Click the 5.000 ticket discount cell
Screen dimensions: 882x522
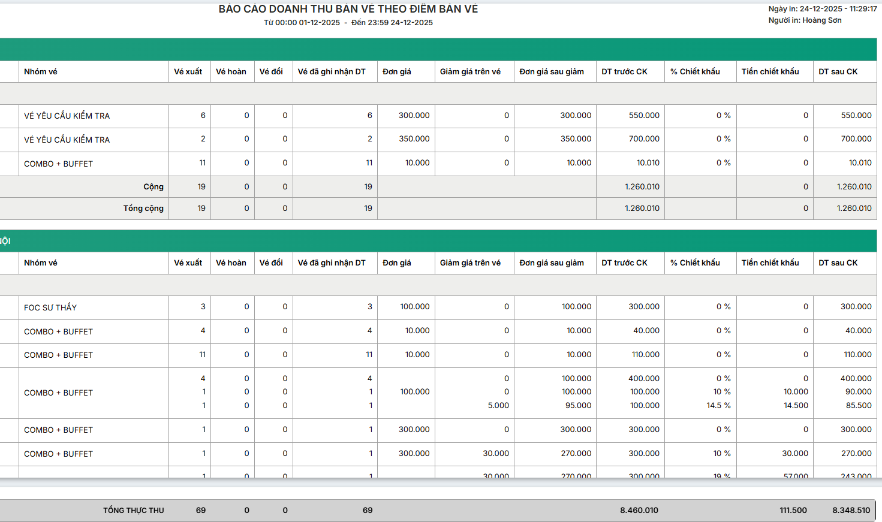[498, 406]
